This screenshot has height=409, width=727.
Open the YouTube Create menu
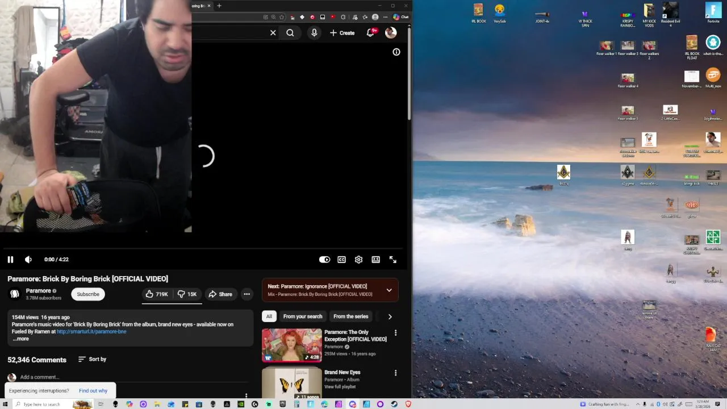click(342, 33)
